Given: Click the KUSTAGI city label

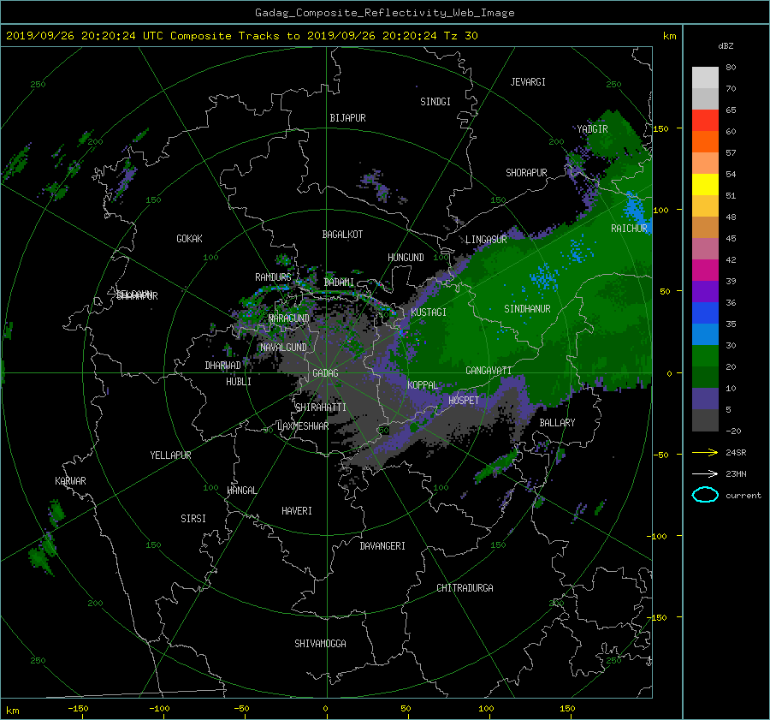Looking at the screenshot, I should click(x=429, y=312).
